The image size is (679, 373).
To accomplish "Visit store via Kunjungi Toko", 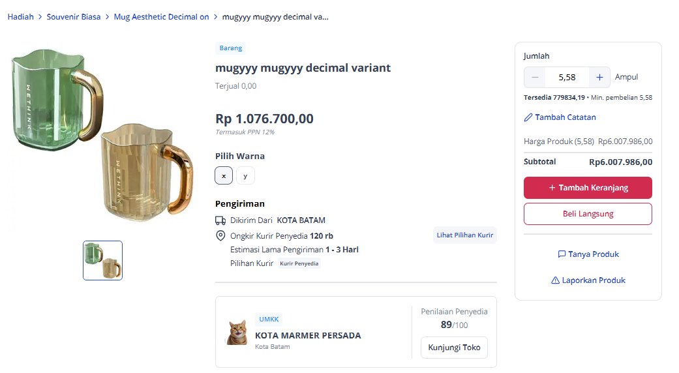I will click(x=454, y=348).
